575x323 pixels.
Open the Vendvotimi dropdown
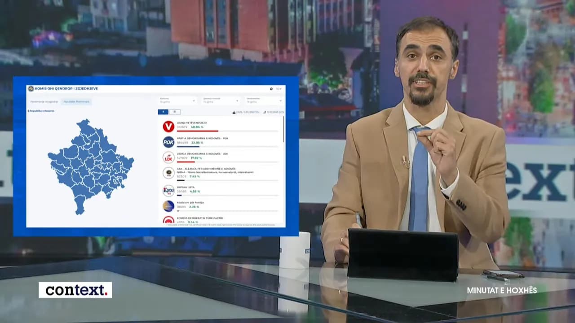264,100
